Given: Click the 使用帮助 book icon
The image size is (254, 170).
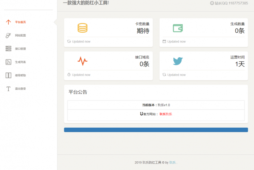Looking at the screenshot, I should tap(8, 75).
